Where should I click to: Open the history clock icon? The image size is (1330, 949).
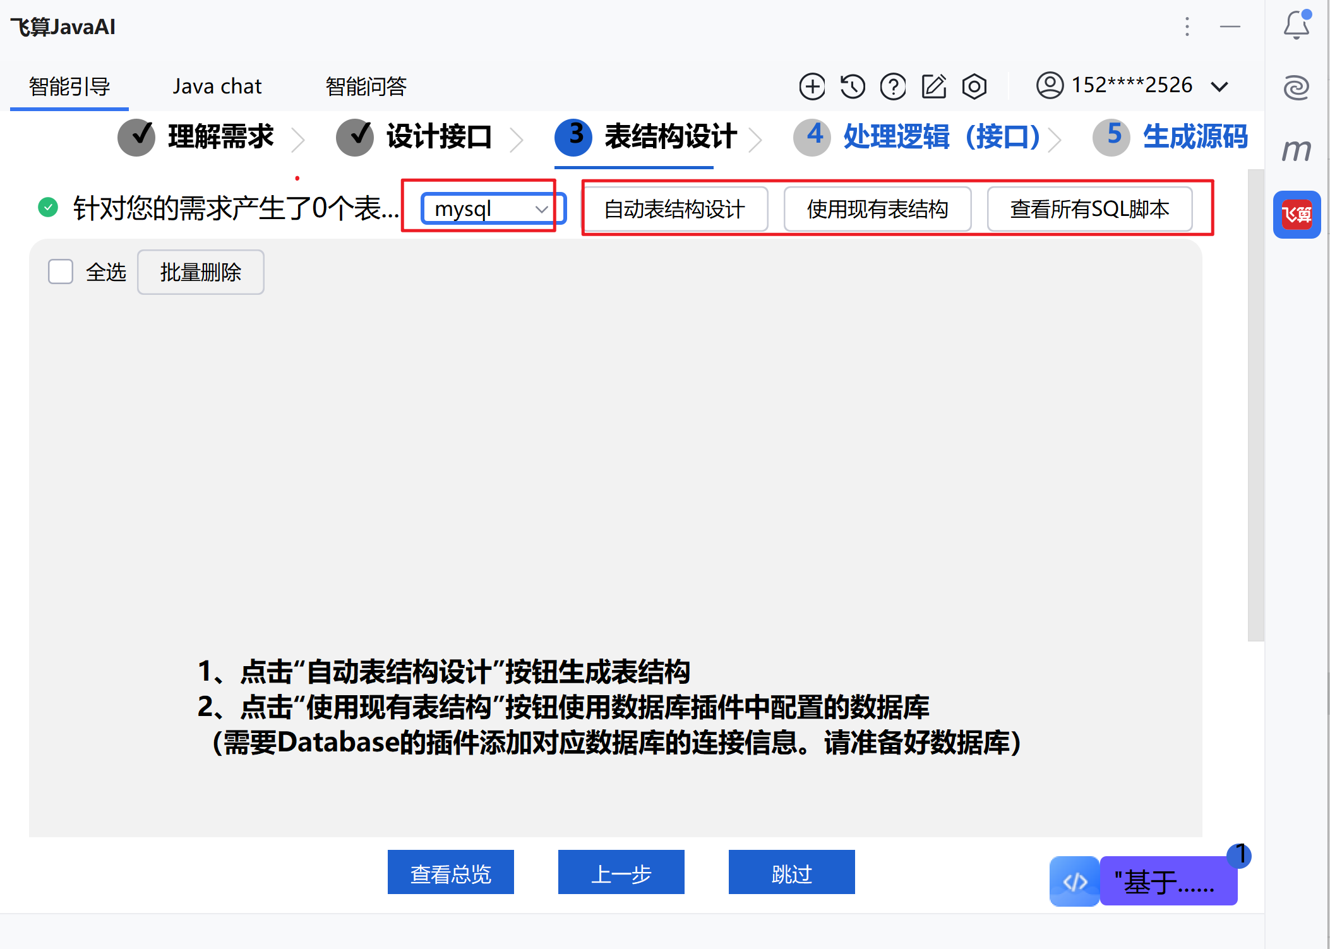coord(853,87)
